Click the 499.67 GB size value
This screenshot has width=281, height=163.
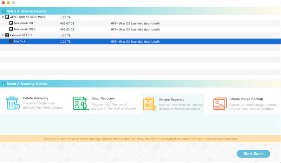67,23
